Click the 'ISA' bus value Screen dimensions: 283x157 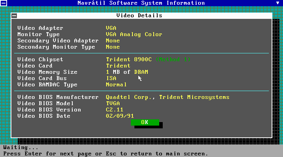[111, 78]
